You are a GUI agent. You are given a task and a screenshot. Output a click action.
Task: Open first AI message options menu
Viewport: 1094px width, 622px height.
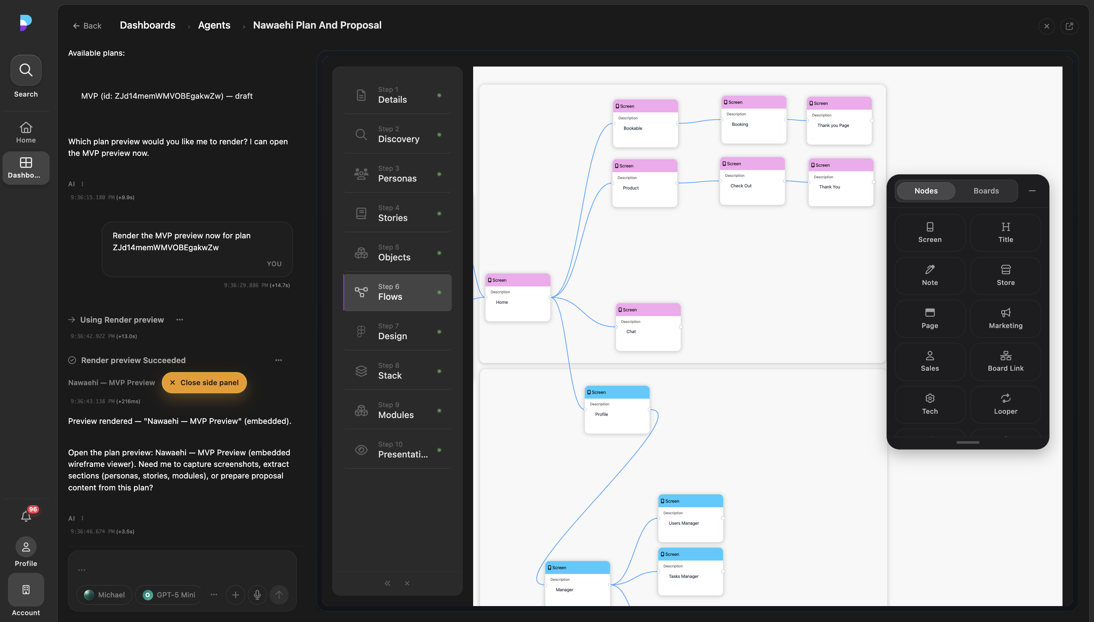[83, 184]
